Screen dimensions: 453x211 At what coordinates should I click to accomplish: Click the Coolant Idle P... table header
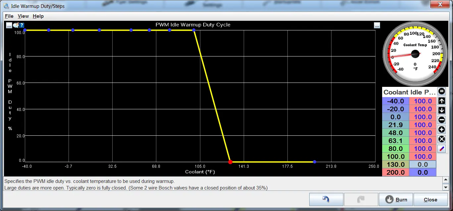pos(409,92)
